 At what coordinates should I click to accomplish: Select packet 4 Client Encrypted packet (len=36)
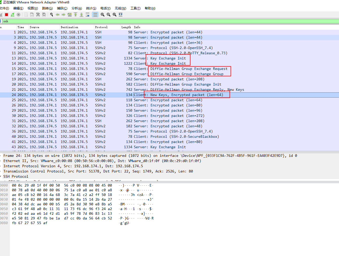point(169,43)
